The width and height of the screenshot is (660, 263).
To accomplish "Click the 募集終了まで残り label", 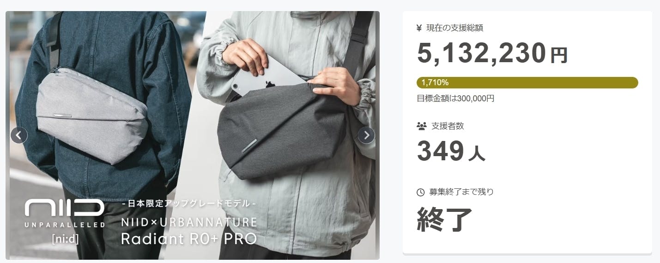I will click(x=461, y=192).
